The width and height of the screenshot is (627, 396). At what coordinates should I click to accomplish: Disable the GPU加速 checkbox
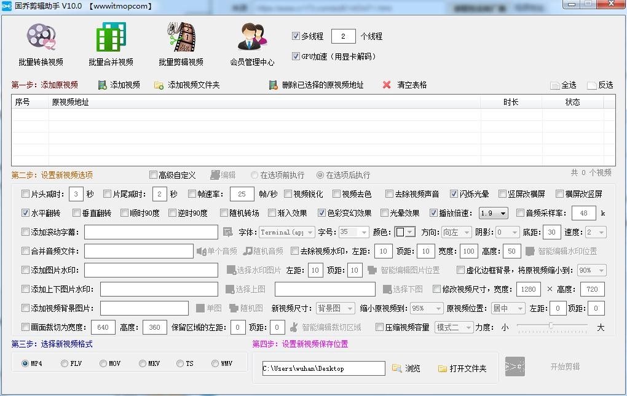(x=296, y=56)
